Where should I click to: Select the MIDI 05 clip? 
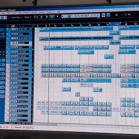[x=66, y=89]
